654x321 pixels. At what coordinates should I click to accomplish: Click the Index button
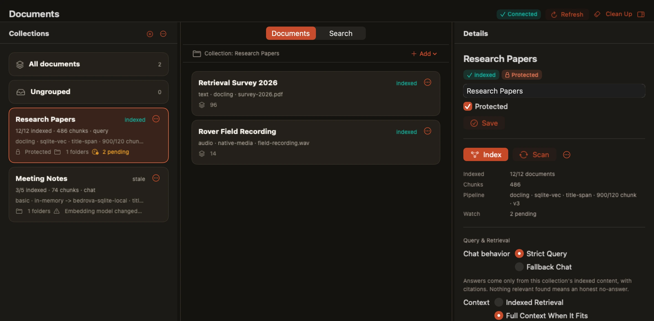pos(486,155)
